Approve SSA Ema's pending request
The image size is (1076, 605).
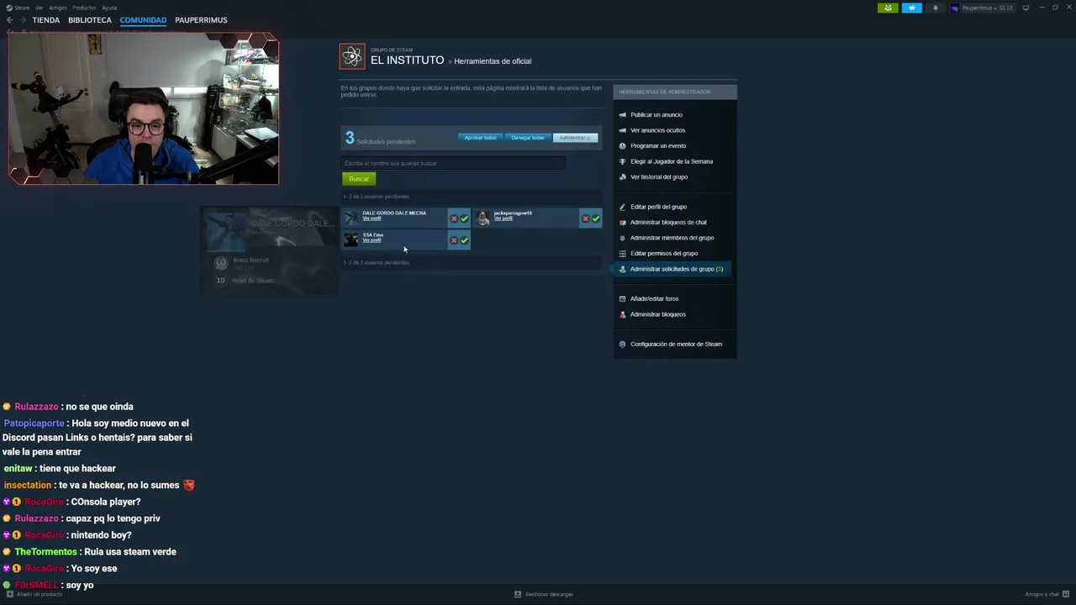tap(464, 240)
